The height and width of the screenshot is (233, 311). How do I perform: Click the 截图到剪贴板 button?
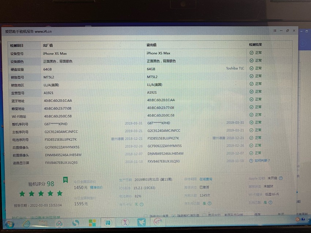click(234, 215)
